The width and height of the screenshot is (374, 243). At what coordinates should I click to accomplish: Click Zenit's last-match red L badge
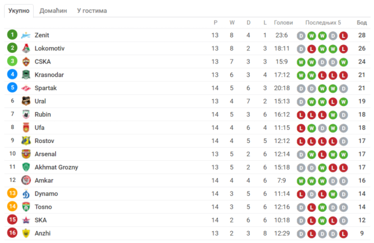point(343,36)
